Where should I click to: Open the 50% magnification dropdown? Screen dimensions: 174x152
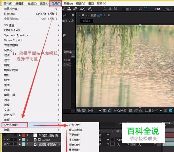coord(100,110)
